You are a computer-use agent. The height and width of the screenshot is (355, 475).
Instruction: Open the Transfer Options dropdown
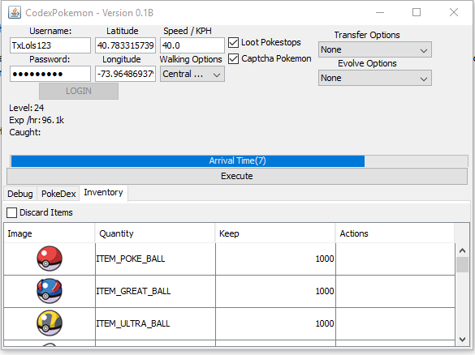375,49
